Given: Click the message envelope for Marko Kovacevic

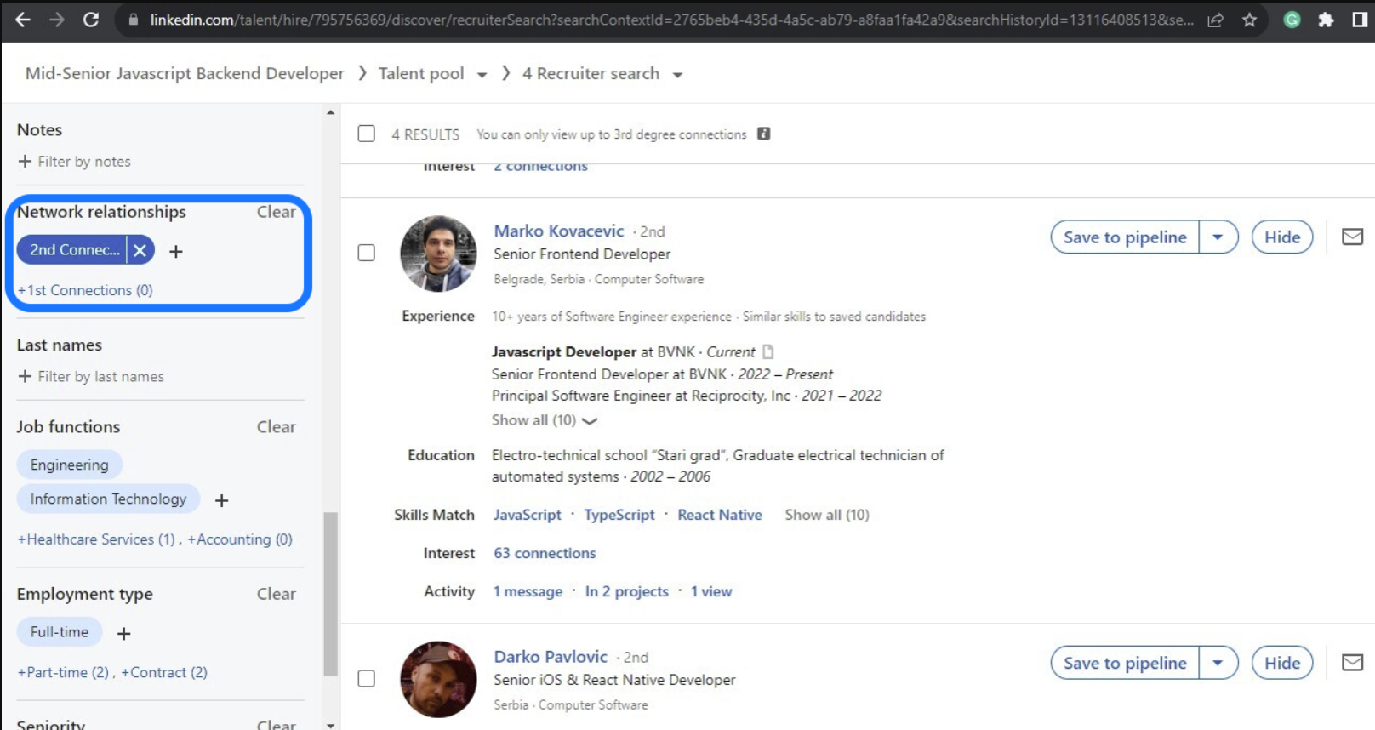Looking at the screenshot, I should point(1352,237).
